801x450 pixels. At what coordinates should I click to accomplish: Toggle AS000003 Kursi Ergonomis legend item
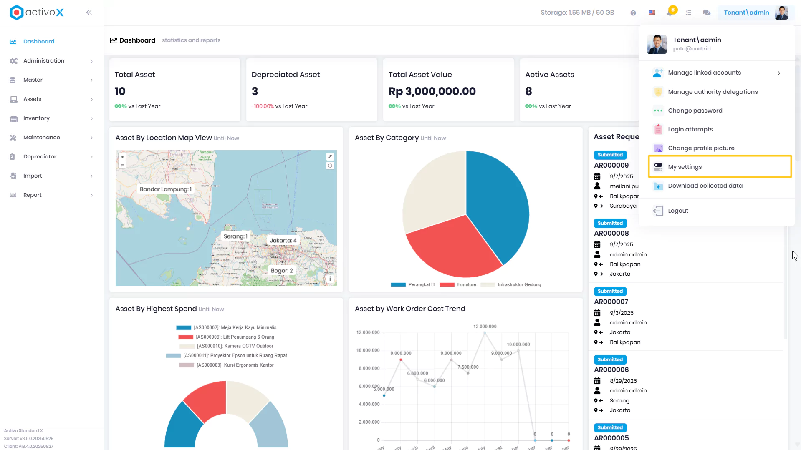[x=226, y=365]
